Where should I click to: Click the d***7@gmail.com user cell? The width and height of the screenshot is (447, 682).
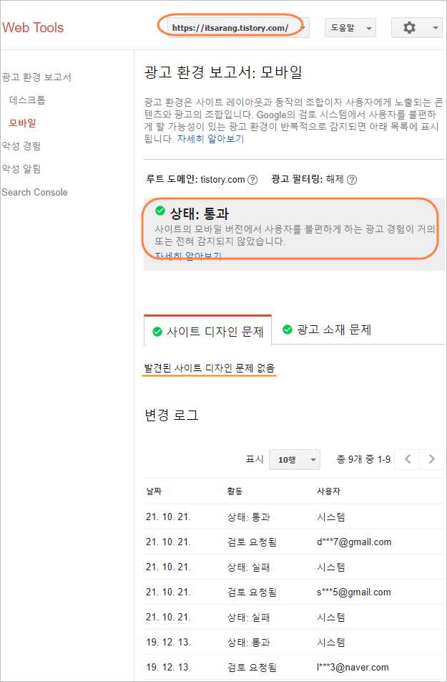[x=354, y=542]
